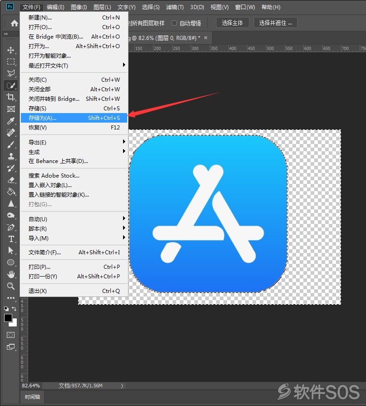Viewport: 366px width, 406px height.
Task: Click the 选择并遮住 ... button
Action: [x=275, y=23]
